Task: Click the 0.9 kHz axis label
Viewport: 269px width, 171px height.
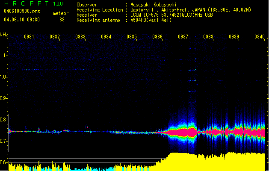Action: tap(3, 98)
